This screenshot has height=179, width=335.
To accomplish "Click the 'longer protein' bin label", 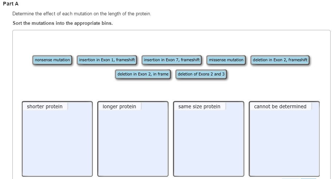I will coord(119,106).
